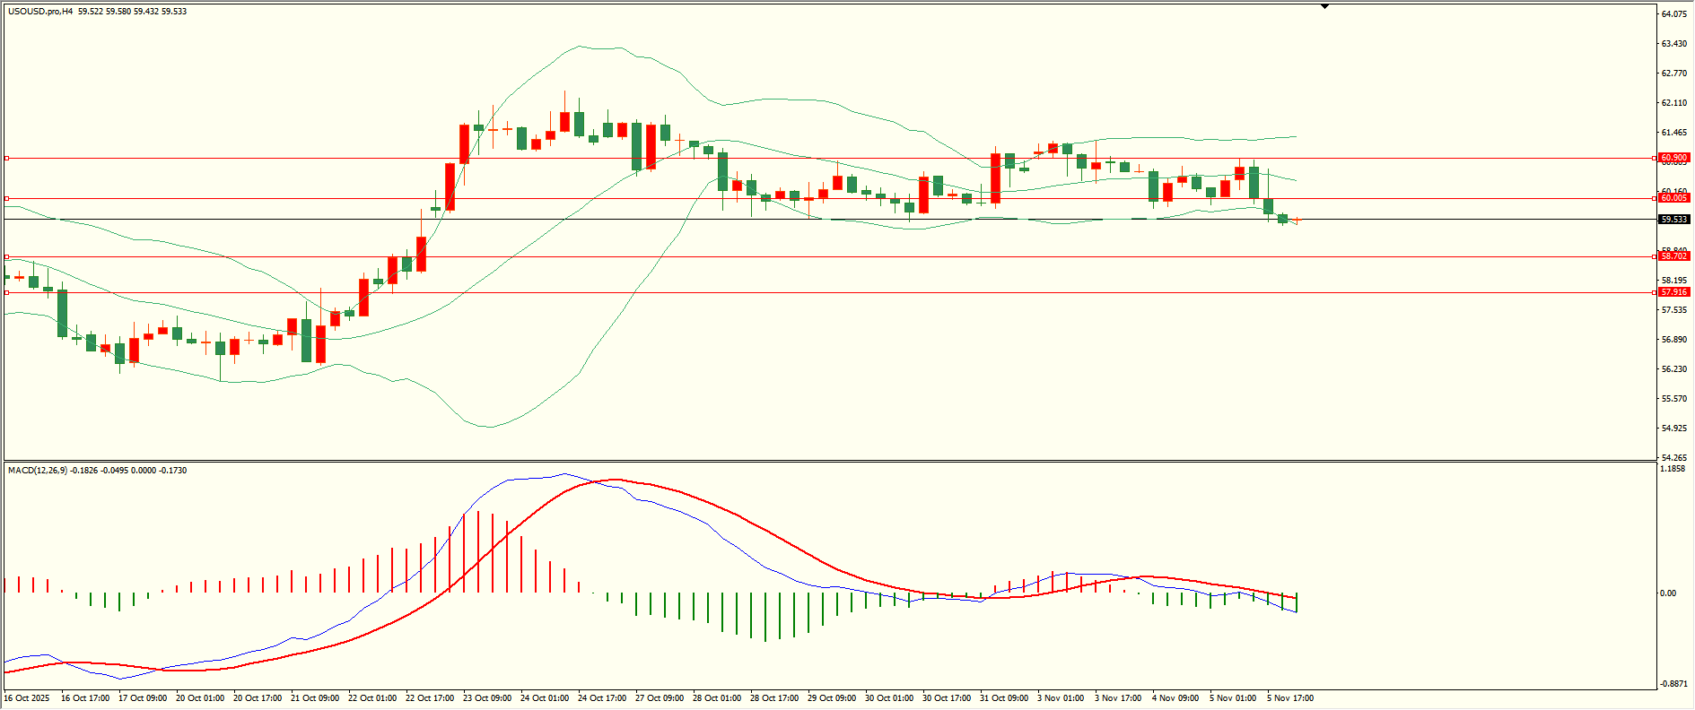Click the 0.00 level on MACD scale

click(x=1667, y=593)
